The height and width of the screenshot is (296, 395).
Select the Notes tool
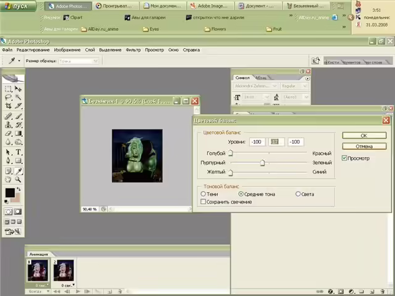(x=8, y=171)
